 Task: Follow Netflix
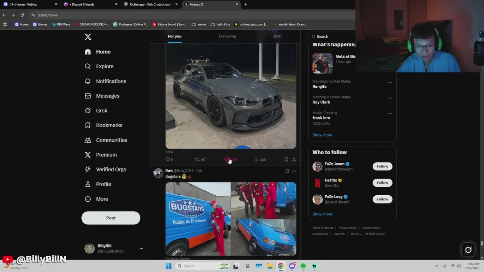point(382,183)
